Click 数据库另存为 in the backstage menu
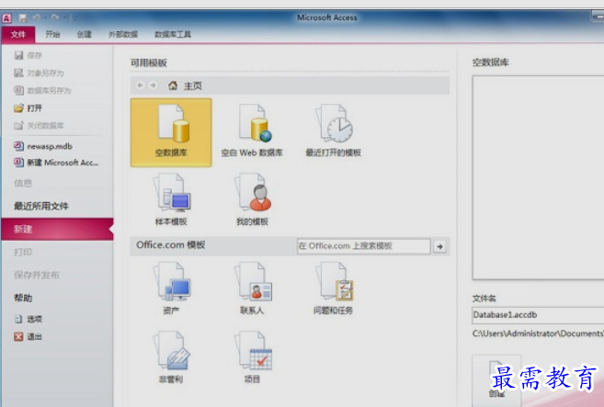The width and height of the screenshot is (604, 407). click(43, 90)
